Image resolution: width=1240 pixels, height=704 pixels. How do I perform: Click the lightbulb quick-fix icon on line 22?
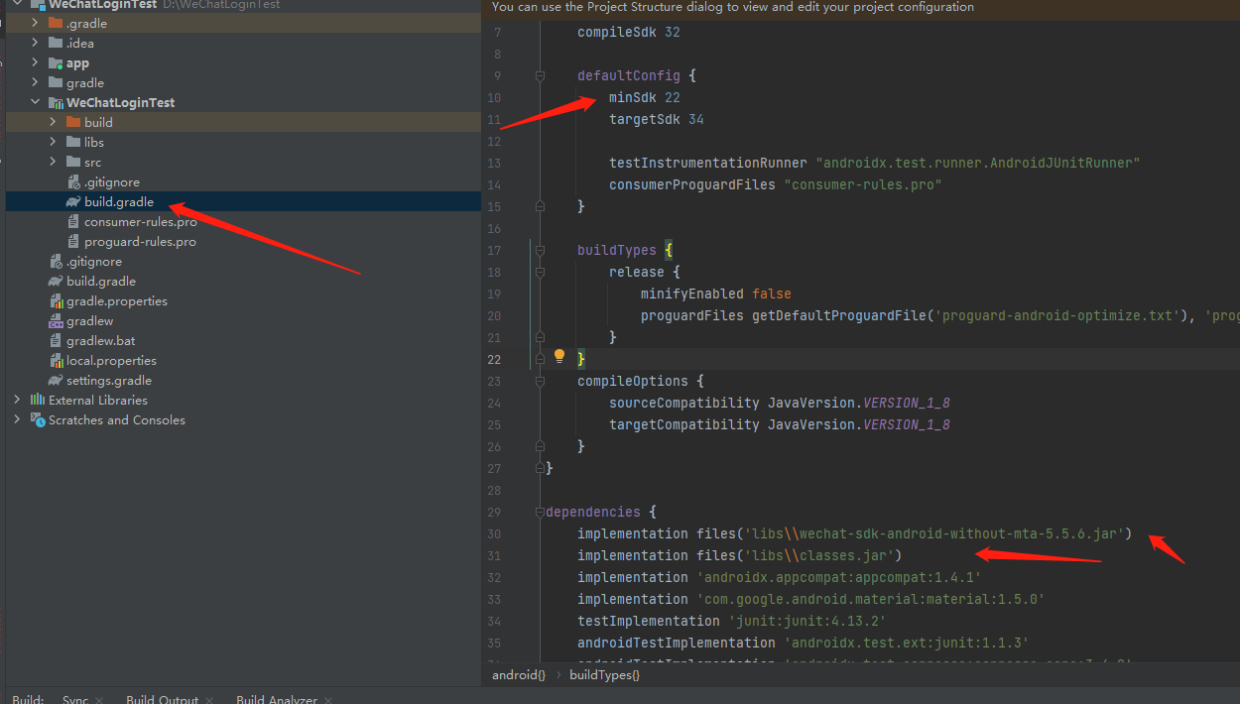coord(558,355)
